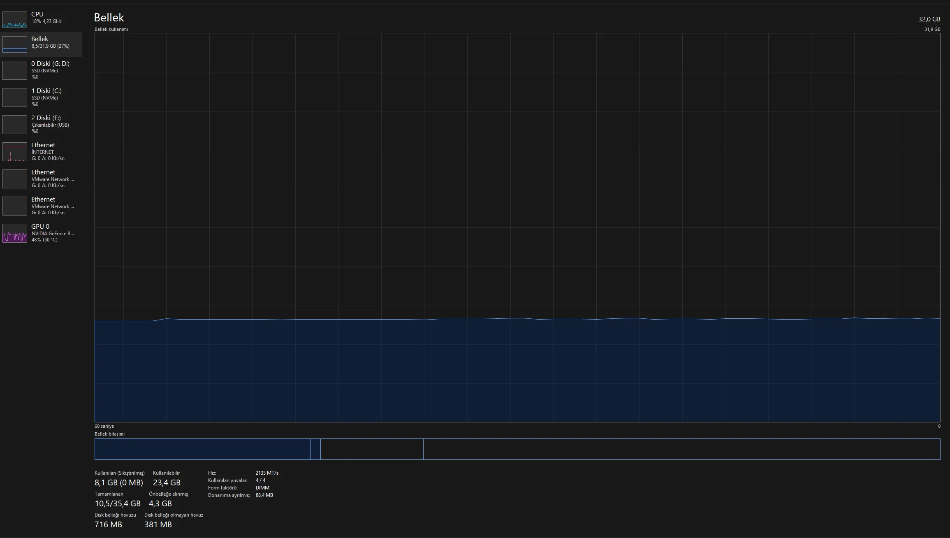Click the standby segment of Bellek bileşimi

[x=372, y=449]
